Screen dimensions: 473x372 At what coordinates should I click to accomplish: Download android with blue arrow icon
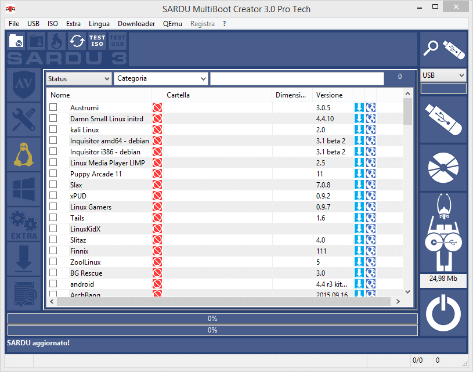[359, 284]
